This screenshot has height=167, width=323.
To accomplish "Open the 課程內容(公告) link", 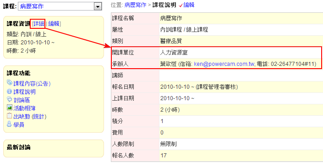I will point(32,83).
